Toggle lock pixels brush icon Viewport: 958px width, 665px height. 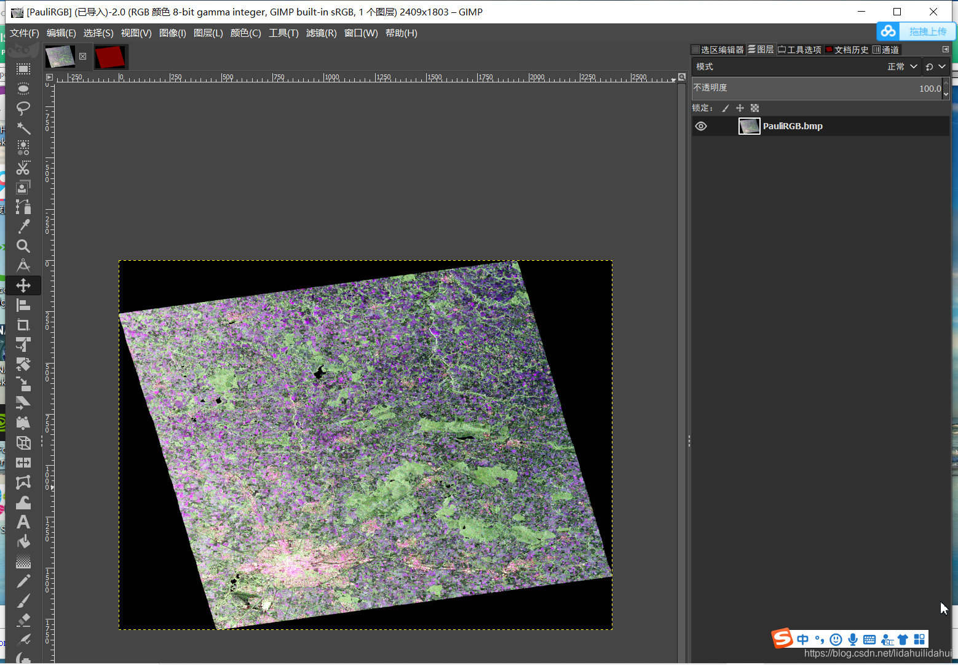click(726, 108)
